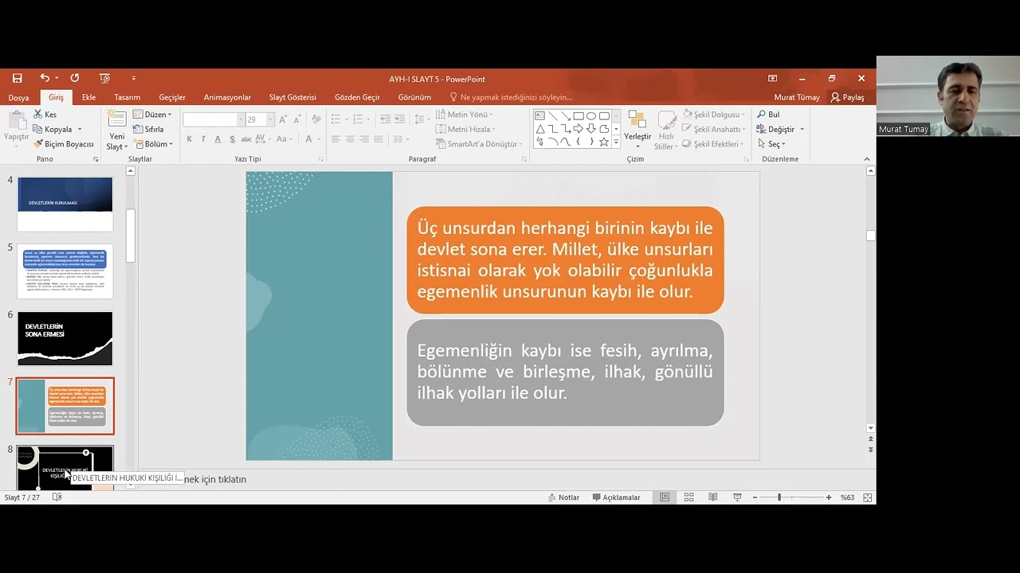Click the Kopyala copy button
This screenshot has height=573, width=1020.
point(53,129)
